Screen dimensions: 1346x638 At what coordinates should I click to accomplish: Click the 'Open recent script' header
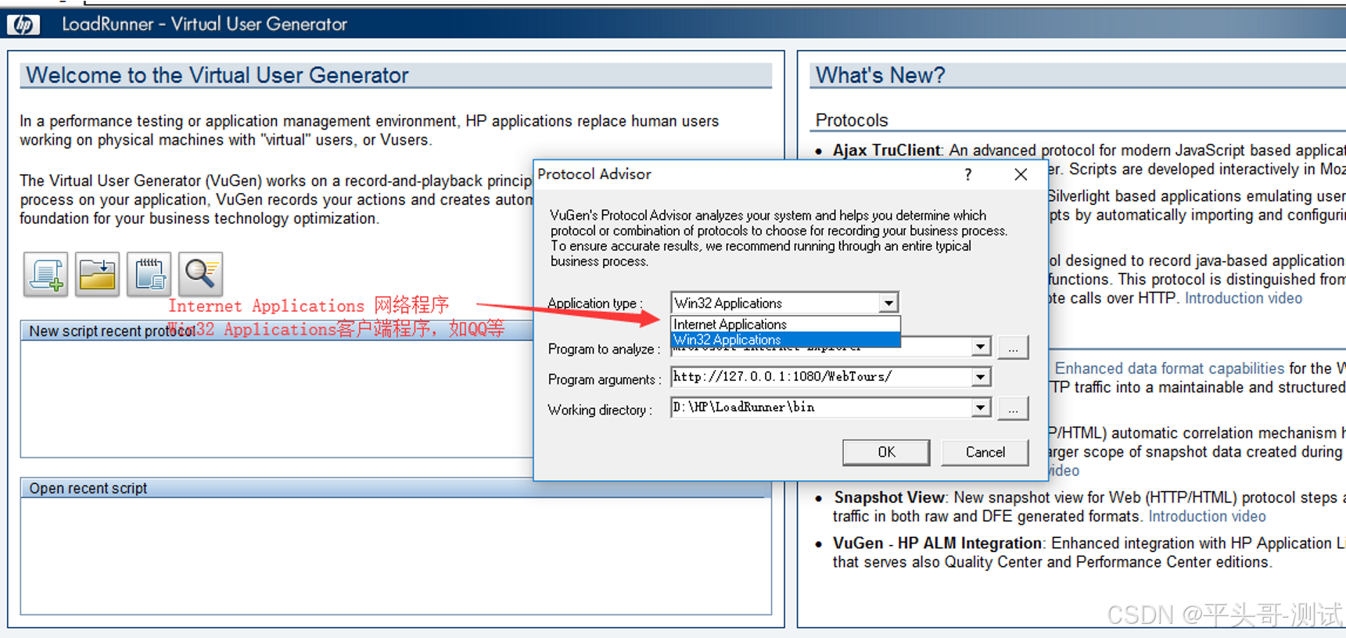396,488
